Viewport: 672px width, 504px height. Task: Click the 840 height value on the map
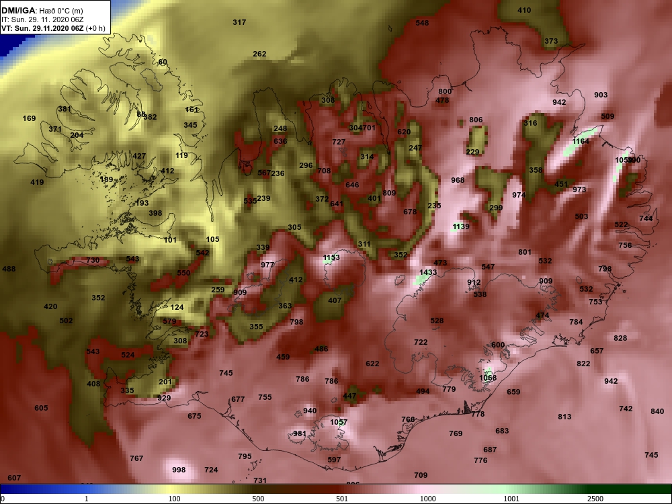pyautogui.click(x=657, y=411)
